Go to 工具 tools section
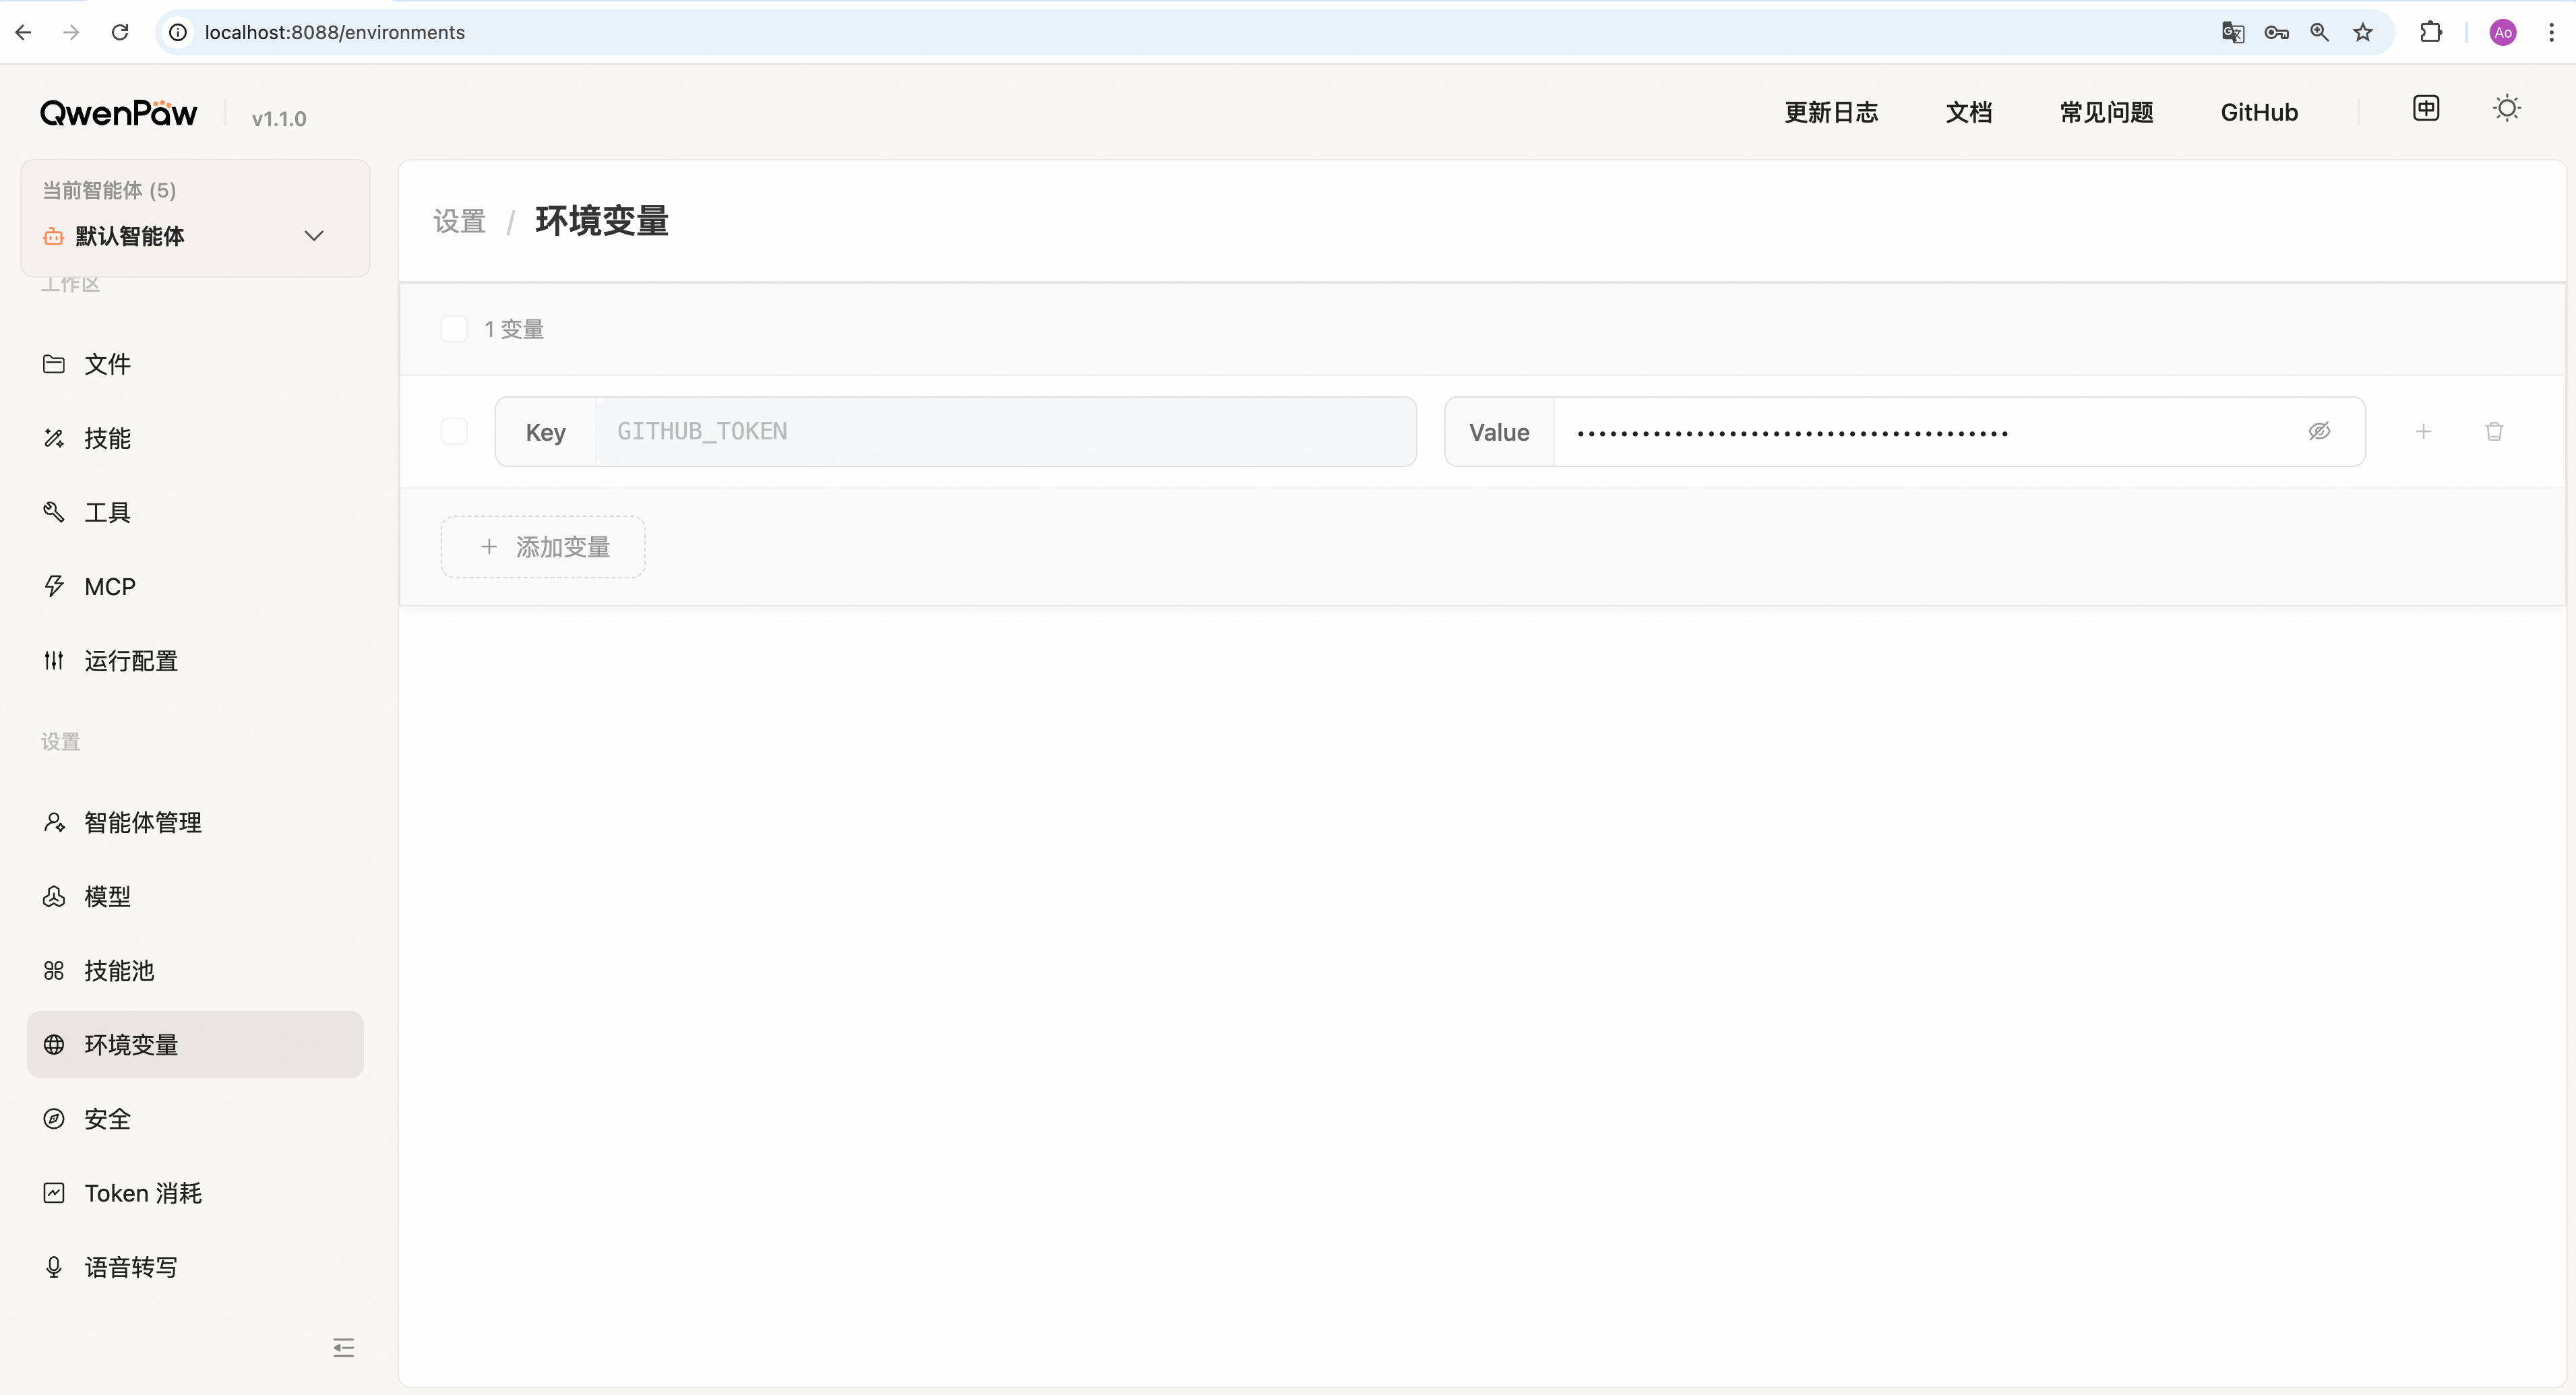Viewport: 2576px width, 1395px height. point(195,512)
